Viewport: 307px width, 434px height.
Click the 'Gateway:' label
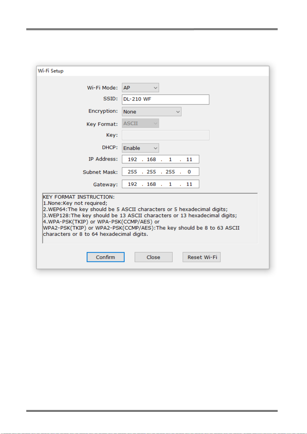pyautogui.click(x=105, y=184)
